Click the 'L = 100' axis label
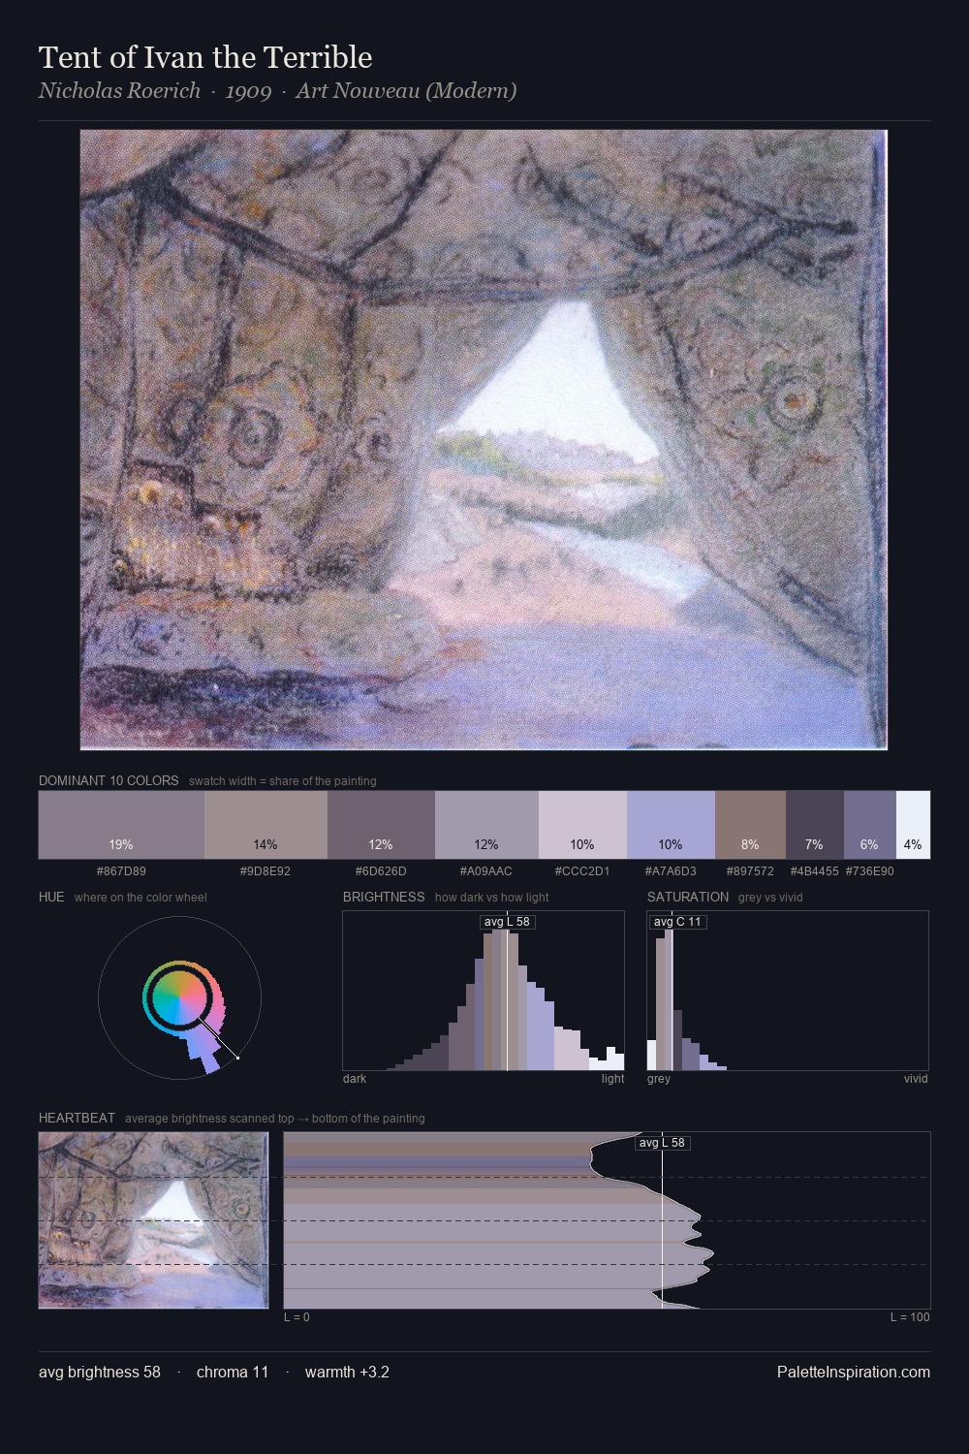Viewport: 969px width, 1454px height. click(910, 1317)
